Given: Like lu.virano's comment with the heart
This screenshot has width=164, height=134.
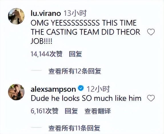Looking at the screenshot, I should point(151,32).
